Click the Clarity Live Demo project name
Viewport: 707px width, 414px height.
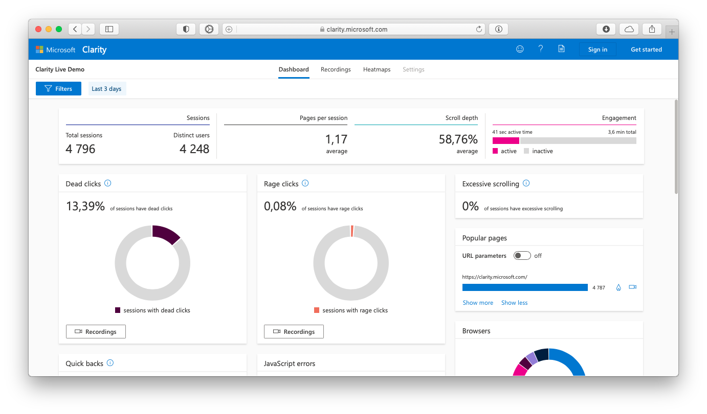pos(60,69)
